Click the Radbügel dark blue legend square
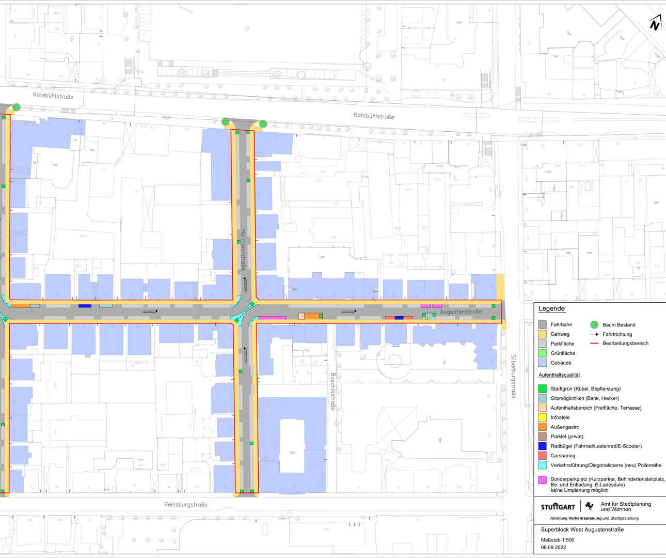 (x=543, y=446)
